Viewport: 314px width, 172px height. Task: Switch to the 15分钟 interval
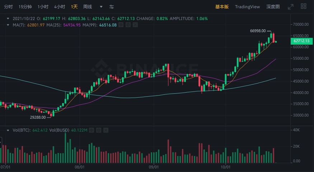25,7
